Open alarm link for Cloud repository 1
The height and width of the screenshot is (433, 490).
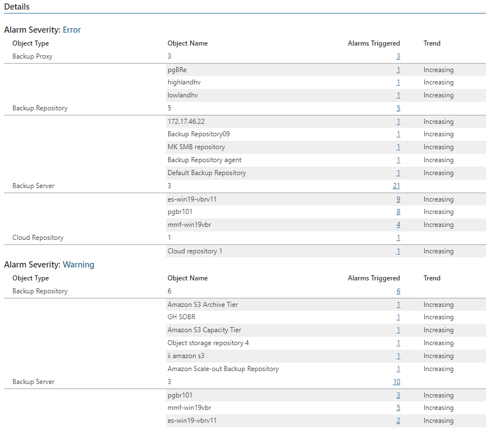[398, 251]
